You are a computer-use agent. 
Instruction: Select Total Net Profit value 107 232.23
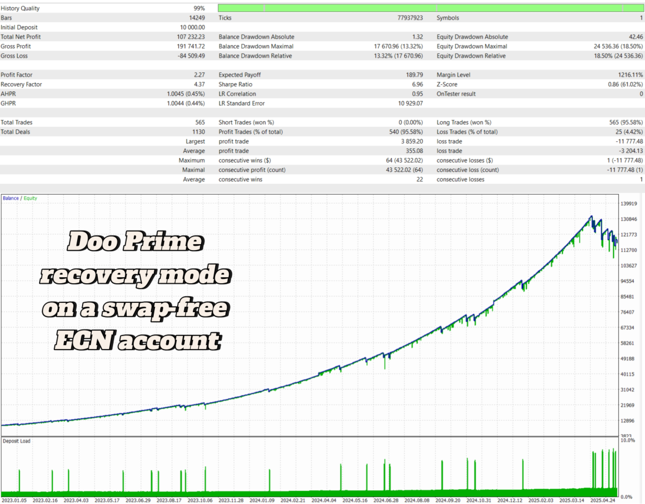click(191, 36)
